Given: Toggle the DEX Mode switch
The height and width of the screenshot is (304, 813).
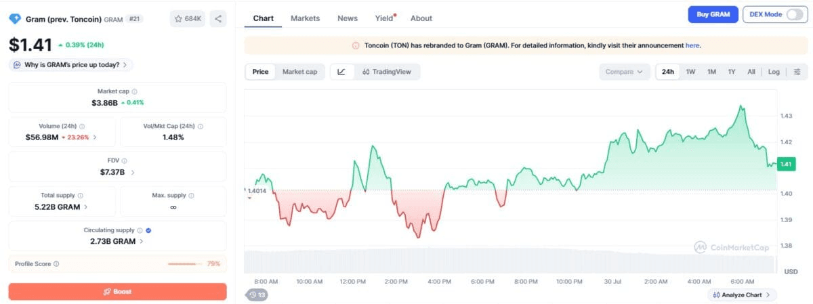Looking at the screenshot, I should point(794,14).
